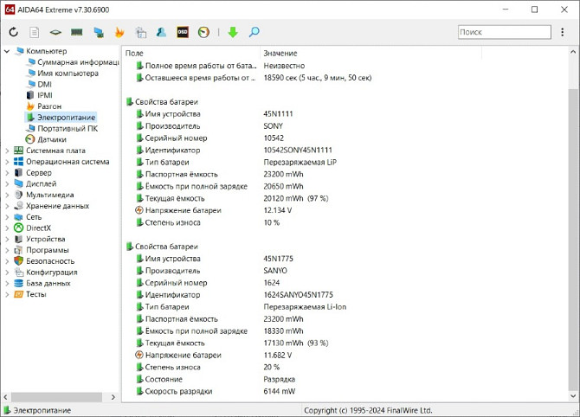
Task: Click manufacturer value SANYO
Action: tap(275, 271)
